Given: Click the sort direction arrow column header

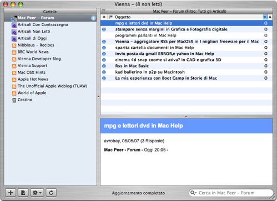Looking at the screenshot, I should tap(265, 17).
